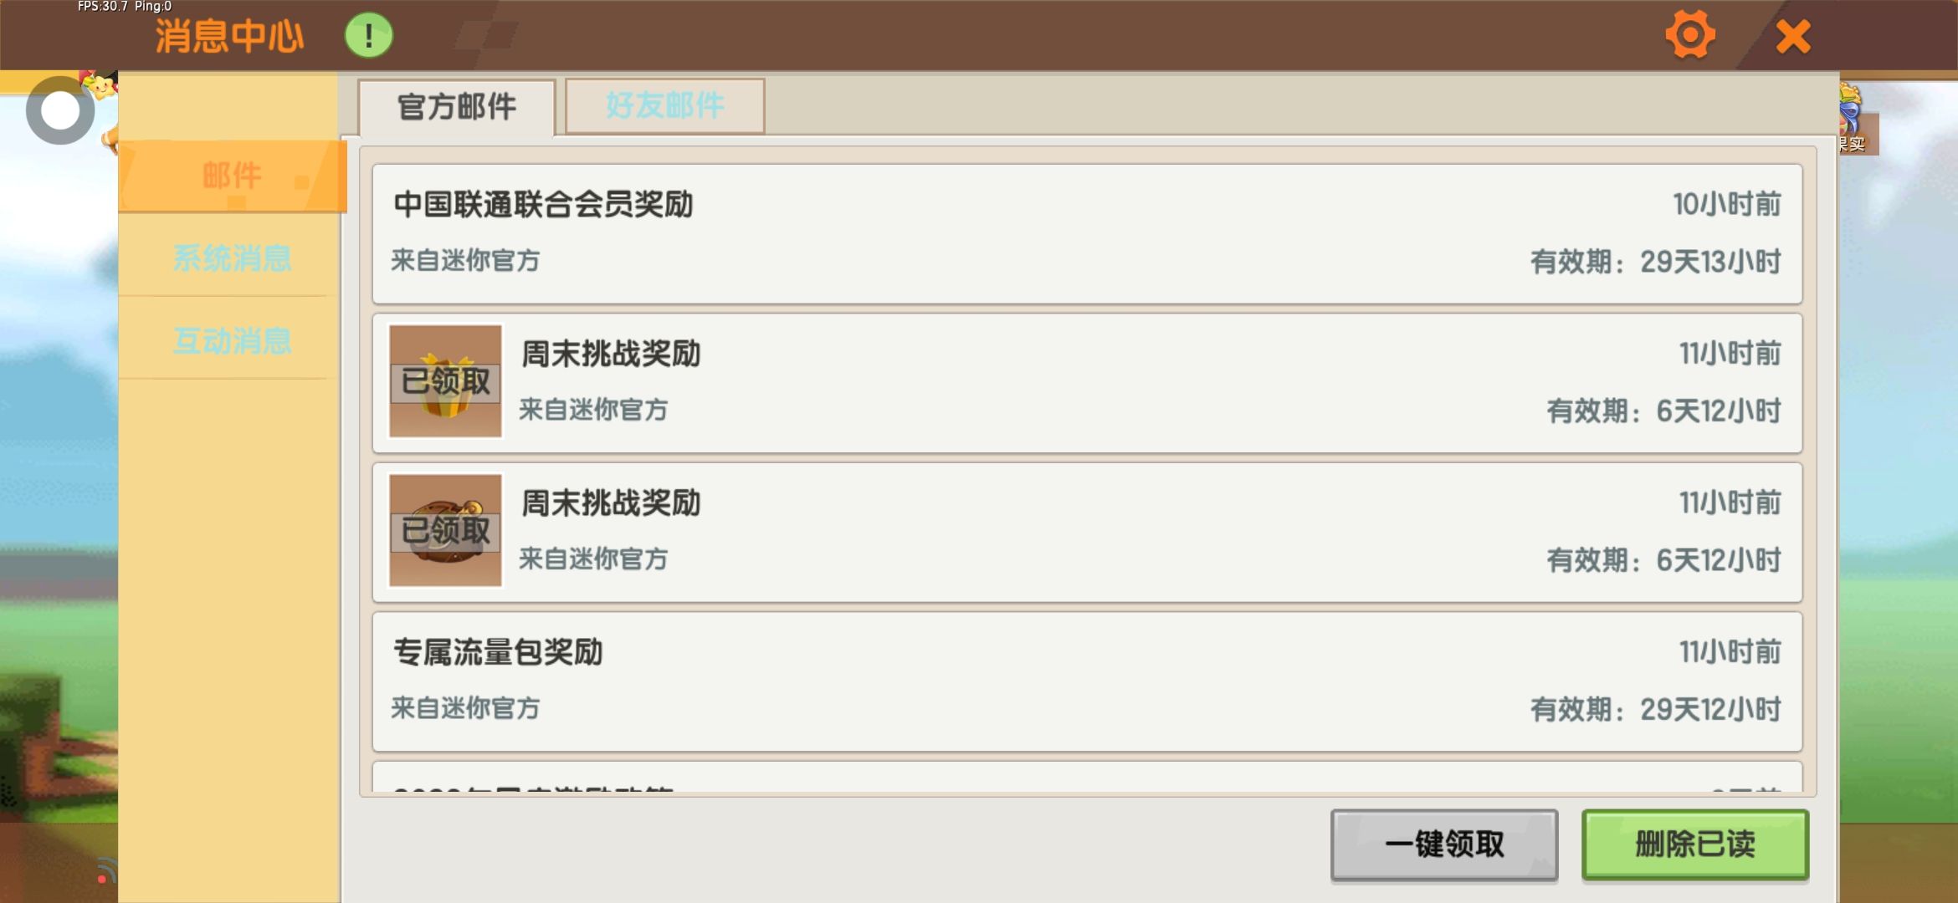The height and width of the screenshot is (903, 1958).
Task: Open 专属流量包奖励 mail
Action: [1087, 681]
